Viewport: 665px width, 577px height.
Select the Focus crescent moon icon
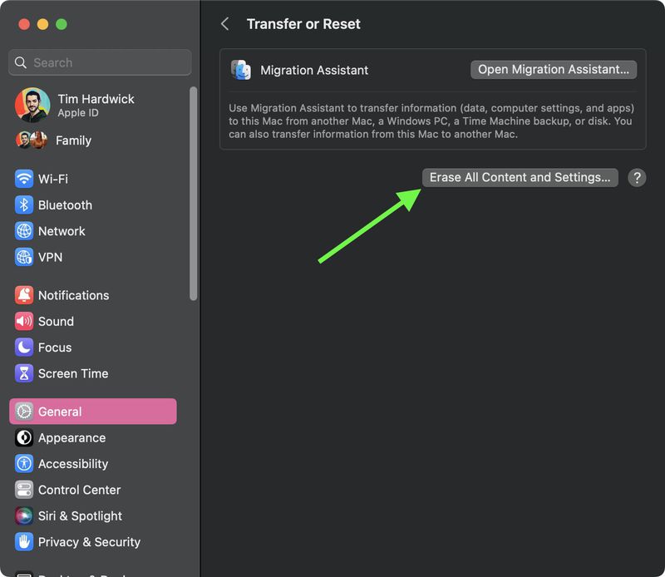click(22, 348)
